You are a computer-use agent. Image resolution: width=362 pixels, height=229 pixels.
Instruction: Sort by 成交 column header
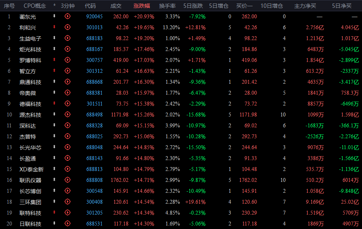point(116,6)
